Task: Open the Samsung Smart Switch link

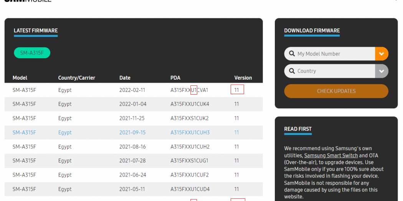Action: click(331, 155)
